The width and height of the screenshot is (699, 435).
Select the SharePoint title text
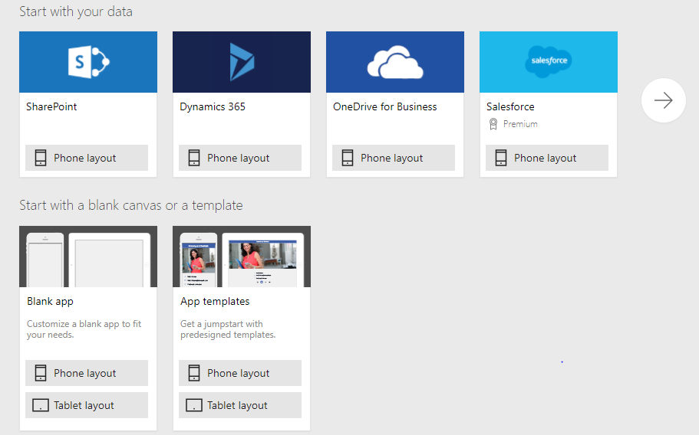(x=51, y=106)
